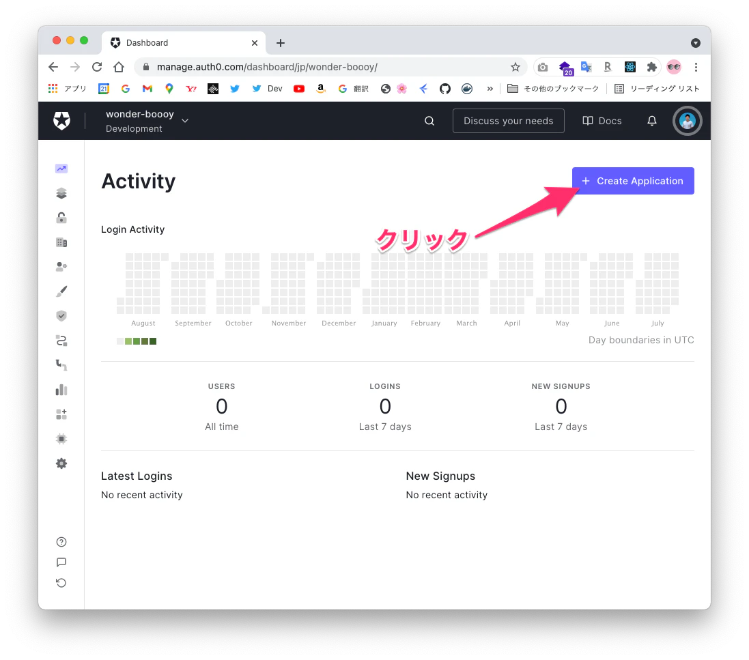The height and width of the screenshot is (660, 749).
Task: Click the Discuss your needs button
Action: coord(508,121)
